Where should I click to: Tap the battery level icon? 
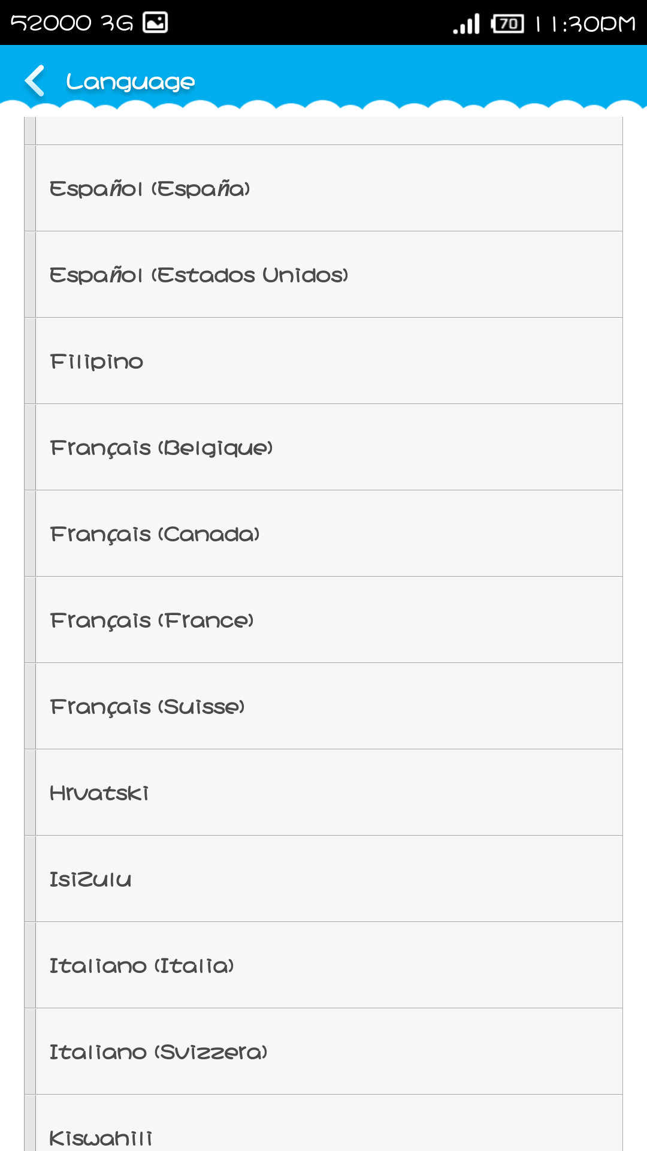coord(507,24)
